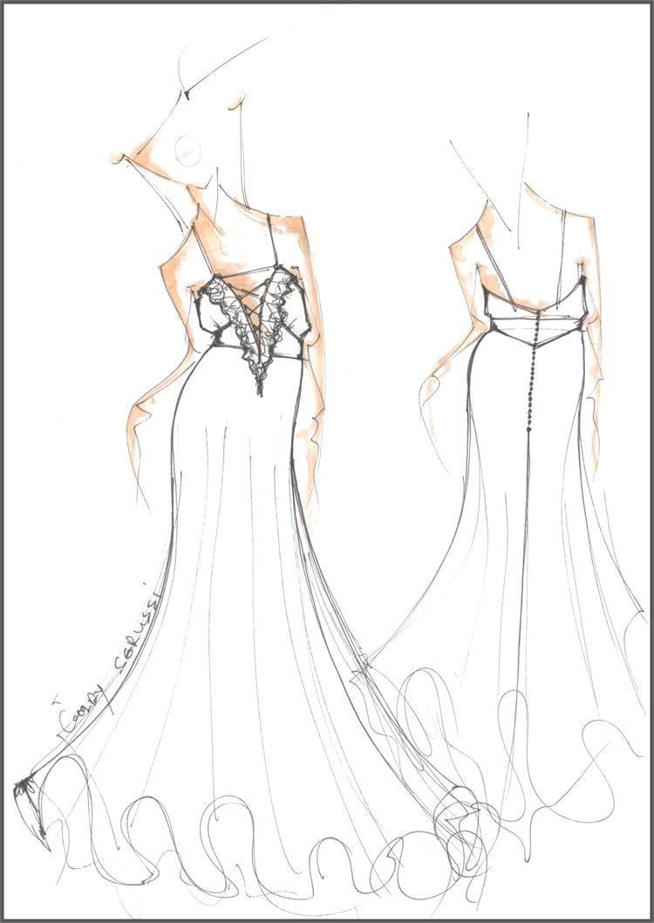Click the middle of the front-view skirt

[x=244, y=567]
